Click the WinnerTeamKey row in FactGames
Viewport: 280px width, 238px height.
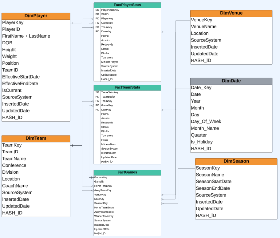coord(127,216)
